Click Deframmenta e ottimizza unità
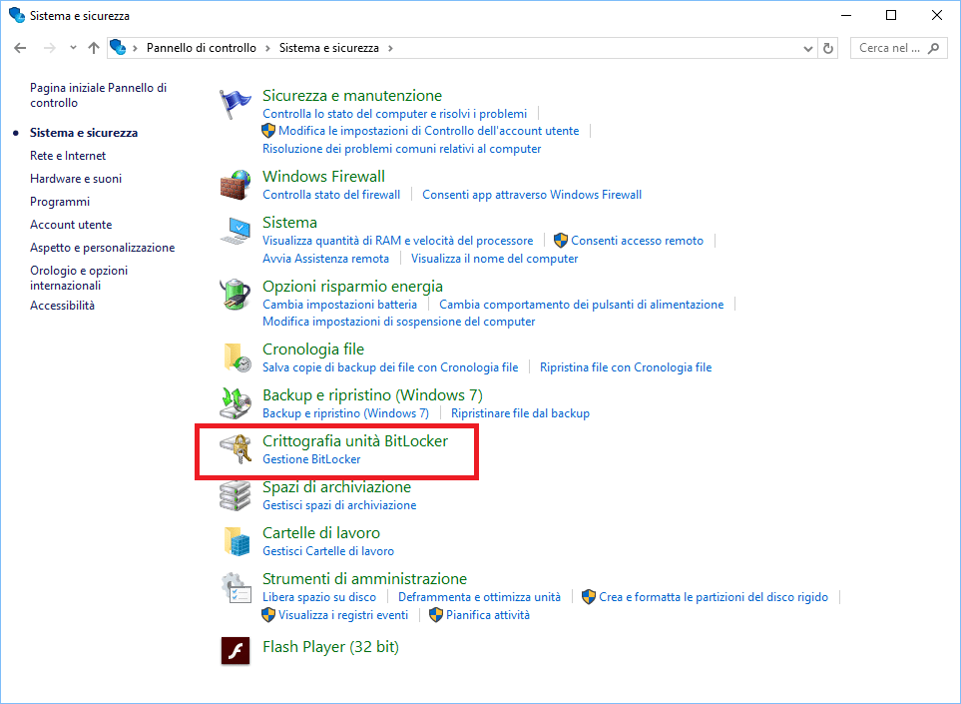This screenshot has height=704, width=961. click(479, 597)
